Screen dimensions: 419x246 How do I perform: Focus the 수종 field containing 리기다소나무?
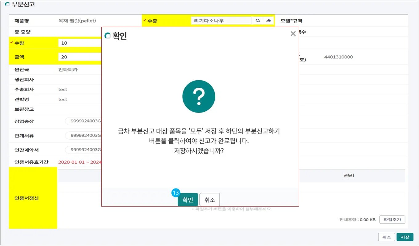[221, 21]
